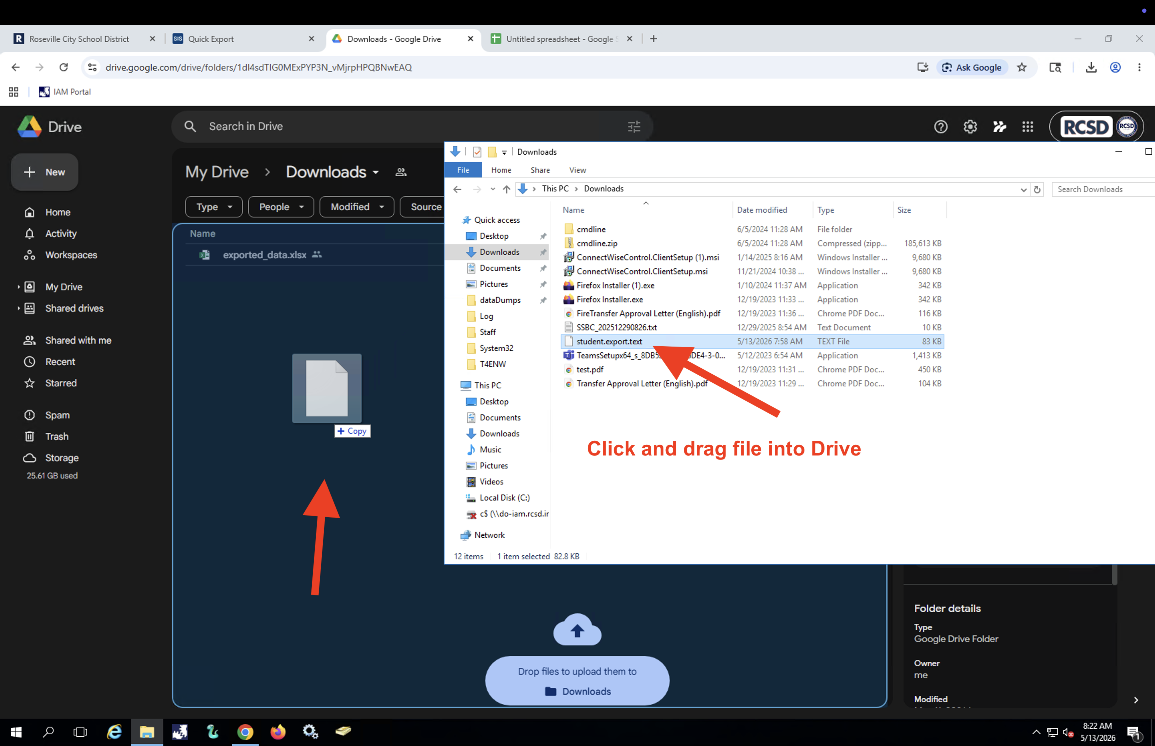Click the Search in Drive field
The width and height of the screenshot is (1155, 746).
[x=412, y=127]
